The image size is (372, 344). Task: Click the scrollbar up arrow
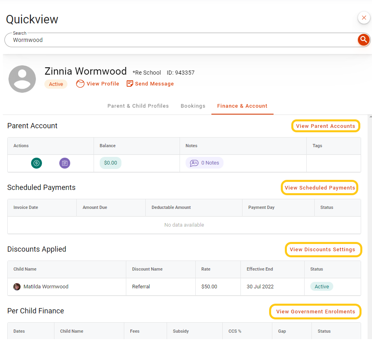pos(370,117)
